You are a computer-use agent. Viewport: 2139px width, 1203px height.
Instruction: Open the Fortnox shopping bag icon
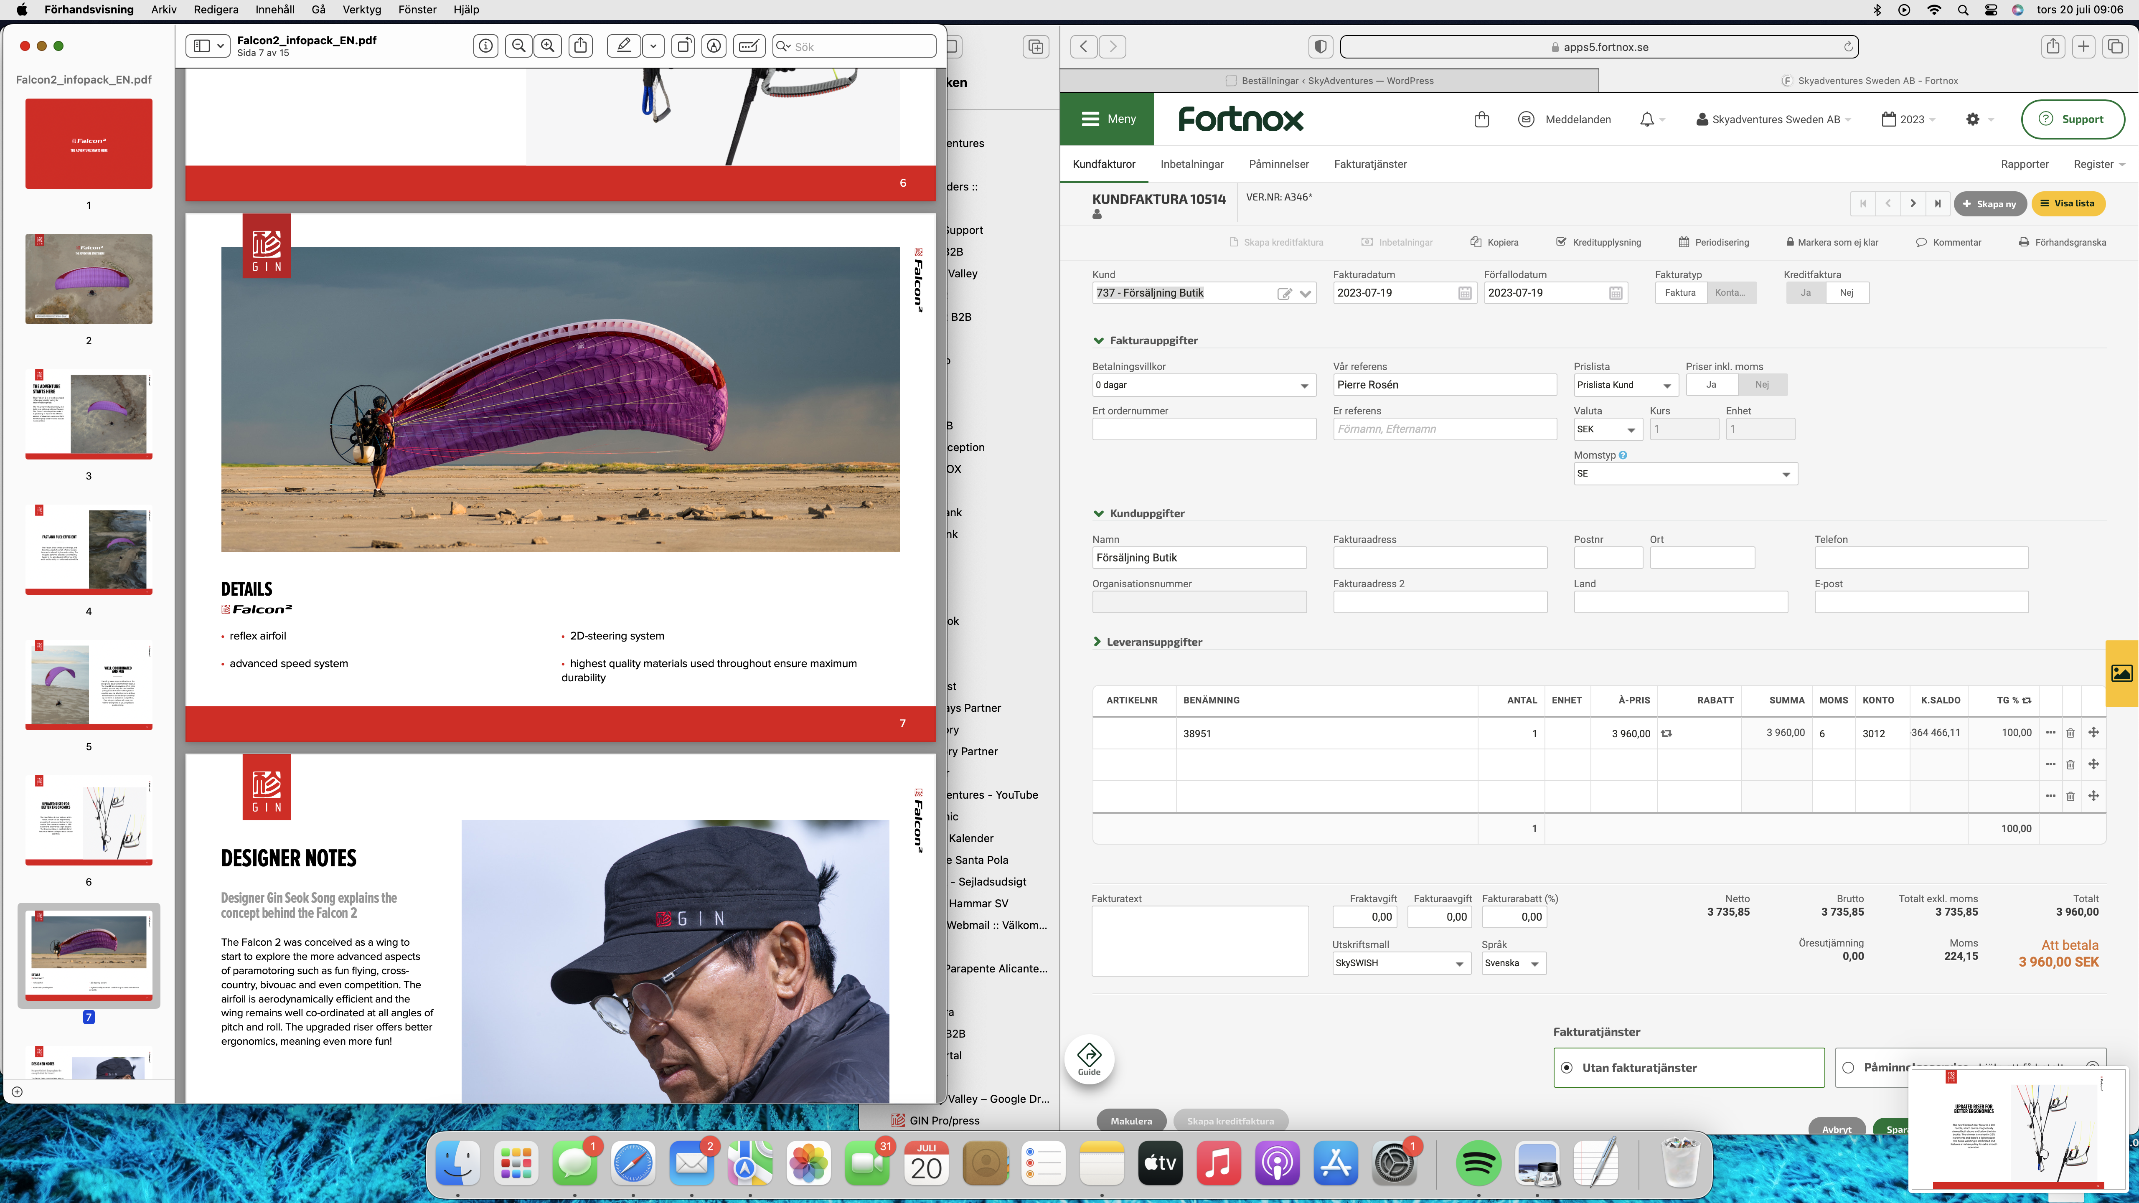(x=1481, y=119)
